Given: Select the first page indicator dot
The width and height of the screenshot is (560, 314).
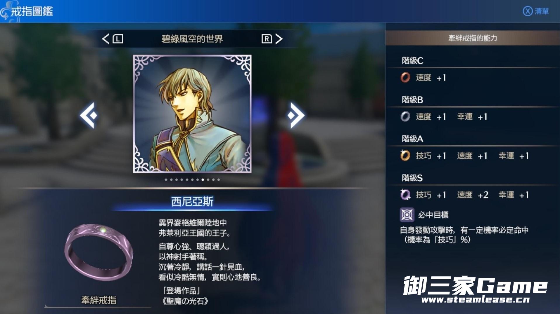Looking at the screenshot, I should pyautogui.click(x=166, y=180).
